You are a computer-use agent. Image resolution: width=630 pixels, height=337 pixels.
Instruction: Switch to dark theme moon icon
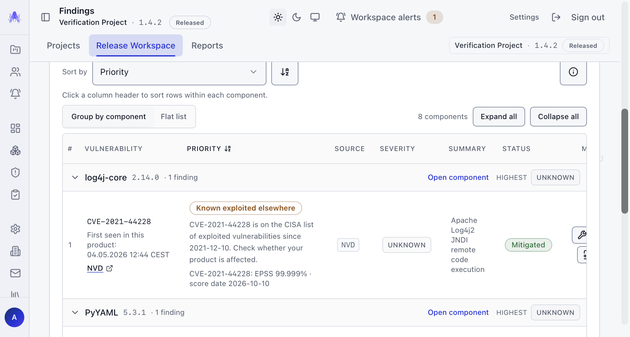click(x=297, y=17)
